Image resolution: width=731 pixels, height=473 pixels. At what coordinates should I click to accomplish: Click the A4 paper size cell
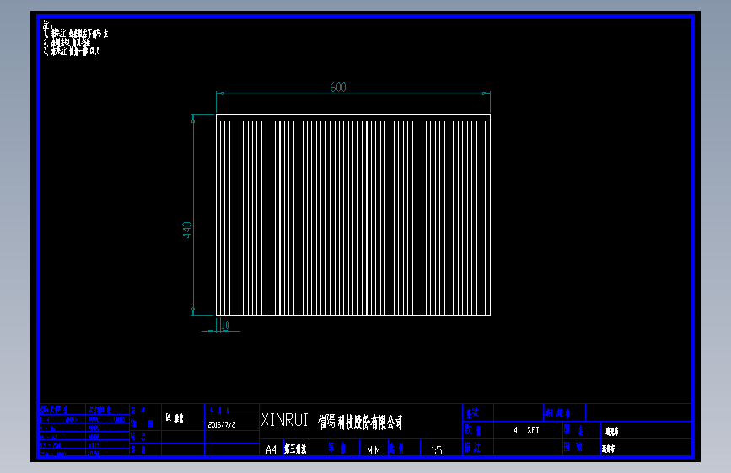(x=271, y=449)
